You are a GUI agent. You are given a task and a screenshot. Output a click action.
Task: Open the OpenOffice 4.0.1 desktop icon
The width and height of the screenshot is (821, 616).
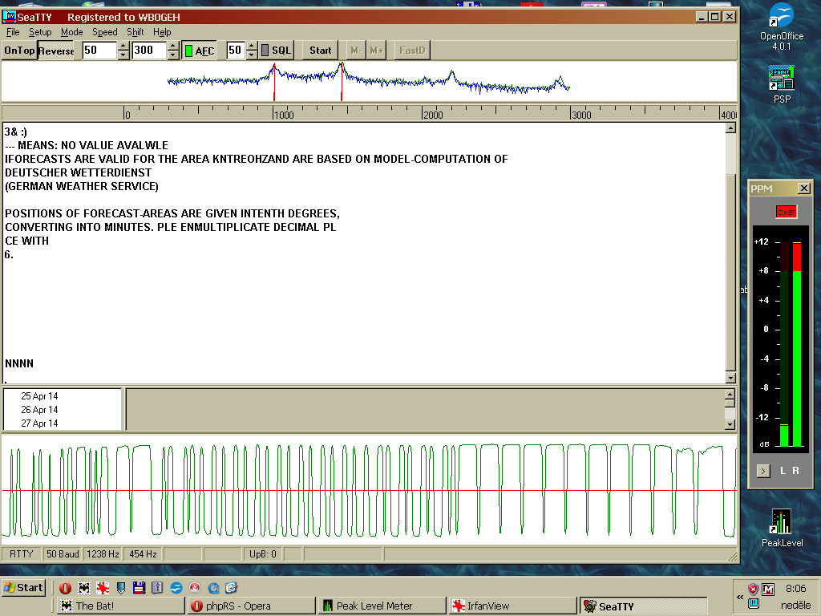(x=782, y=27)
